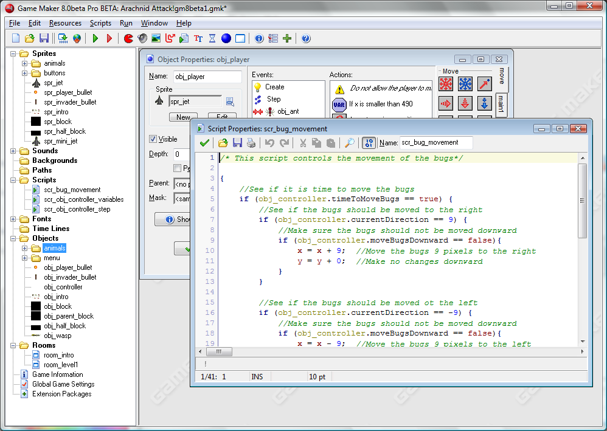Expand the Fonts folder

coord(13,219)
